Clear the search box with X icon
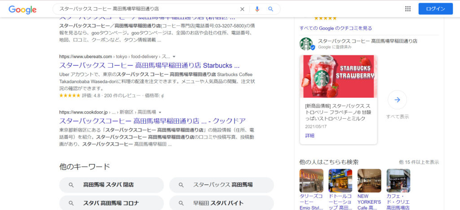Viewport: 460px width, 210px height. point(242,9)
